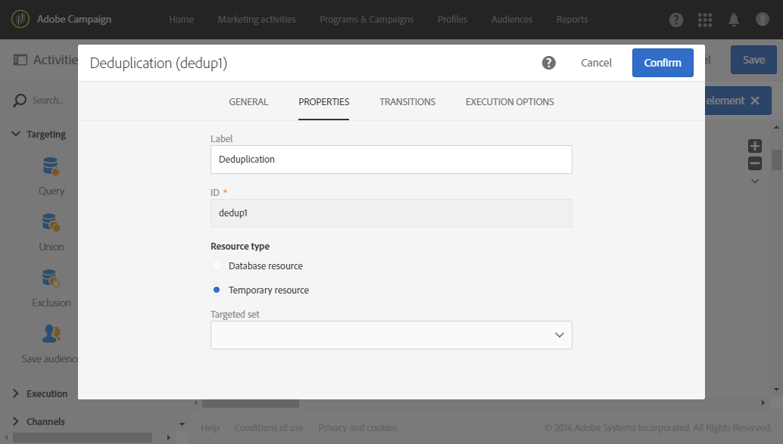Click the Save button behind the dialog
The image size is (783, 444).
click(753, 60)
